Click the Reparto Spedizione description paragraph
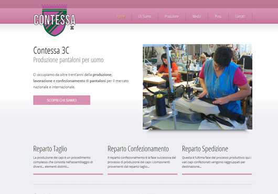This screenshot has width=278, height=194. click(217, 162)
